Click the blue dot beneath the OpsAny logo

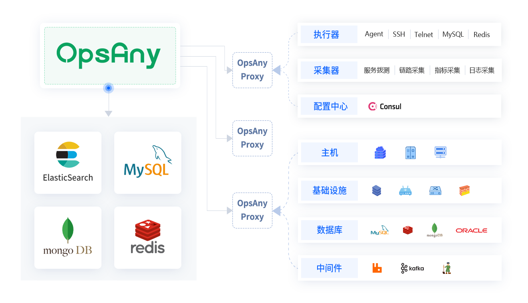108,88
